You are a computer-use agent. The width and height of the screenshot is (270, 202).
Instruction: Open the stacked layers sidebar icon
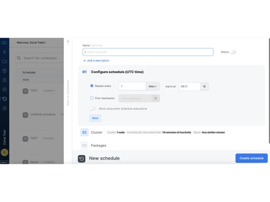[4, 89]
